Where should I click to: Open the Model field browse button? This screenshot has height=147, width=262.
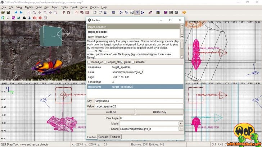point(181,123)
